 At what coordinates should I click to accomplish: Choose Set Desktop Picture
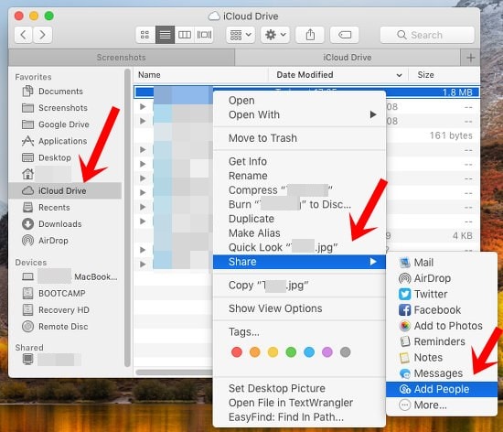[x=299, y=389]
